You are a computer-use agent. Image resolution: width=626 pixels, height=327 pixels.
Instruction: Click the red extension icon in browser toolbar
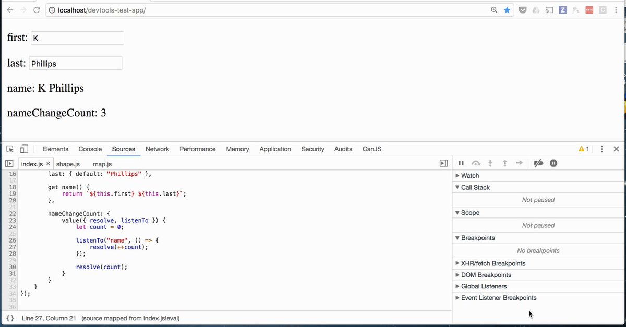coord(589,10)
